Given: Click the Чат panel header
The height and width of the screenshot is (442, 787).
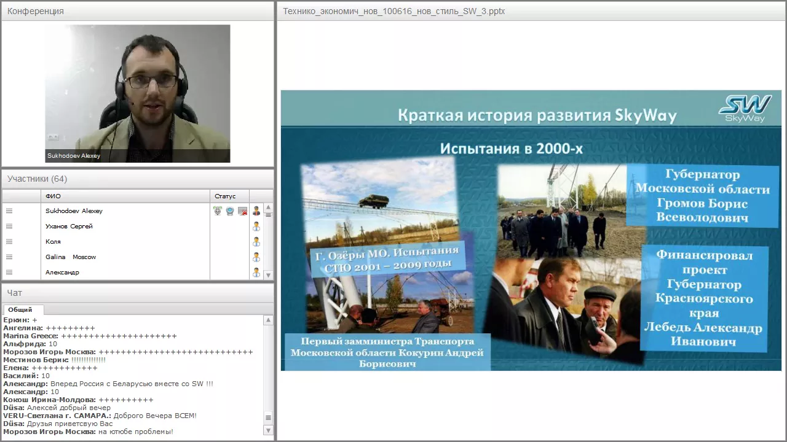Looking at the screenshot, I should [x=138, y=293].
